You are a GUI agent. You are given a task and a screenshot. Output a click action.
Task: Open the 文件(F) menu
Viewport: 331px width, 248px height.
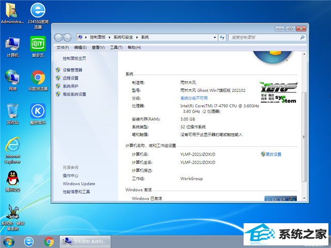point(63,48)
